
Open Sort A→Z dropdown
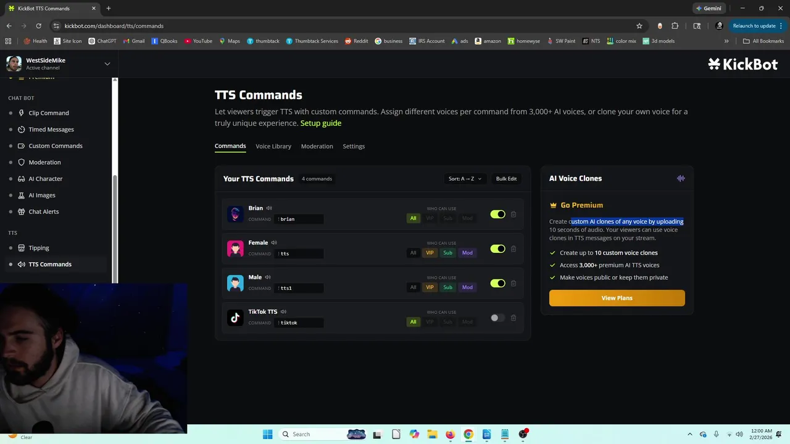click(x=465, y=179)
